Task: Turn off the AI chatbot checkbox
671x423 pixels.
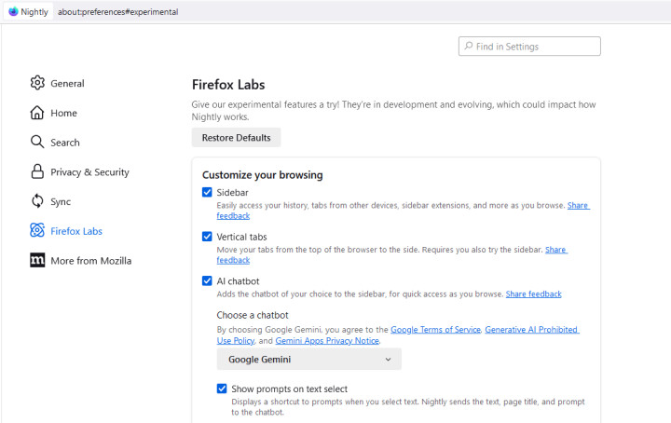Action: click(207, 280)
